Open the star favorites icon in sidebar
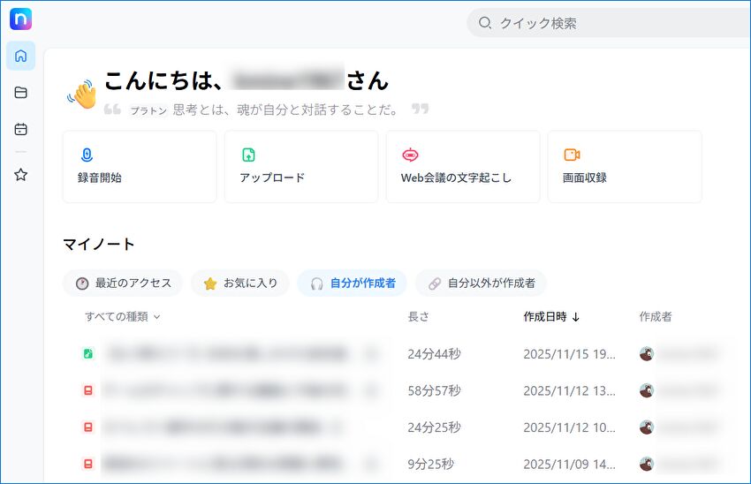The width and height of the screenshot is (751, 484). 20,175
